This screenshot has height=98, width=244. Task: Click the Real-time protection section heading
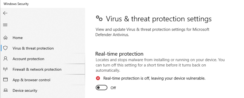coord(119,54)
